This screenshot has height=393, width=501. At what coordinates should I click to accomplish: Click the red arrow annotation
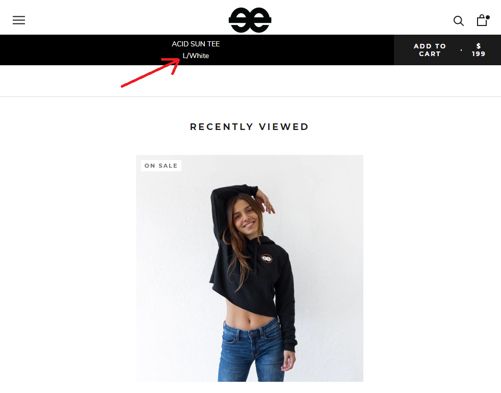click(150, 72)
